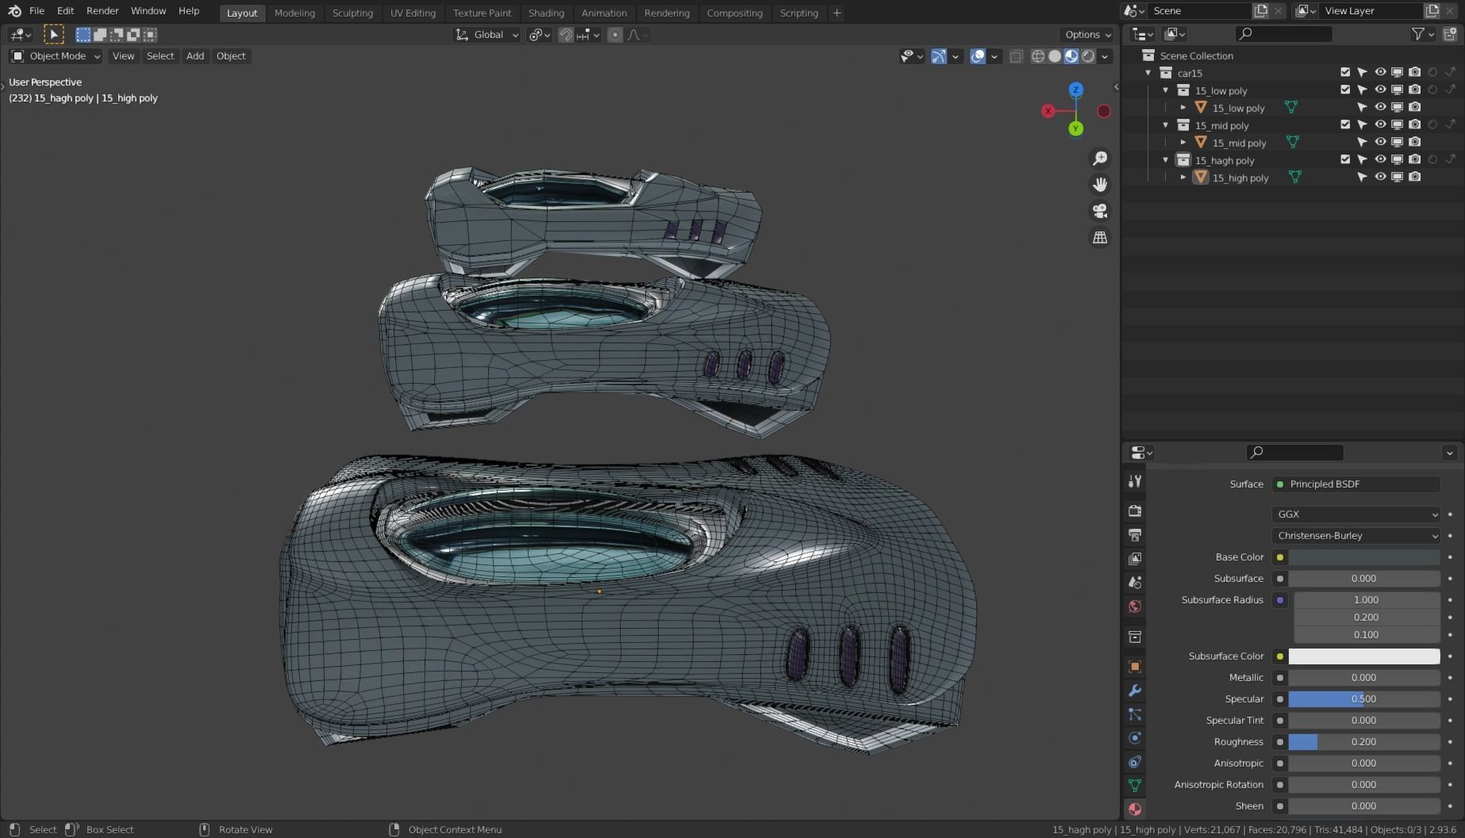
Task: Open the File menu
Action: pyautogui.click(x=37, y=11)
